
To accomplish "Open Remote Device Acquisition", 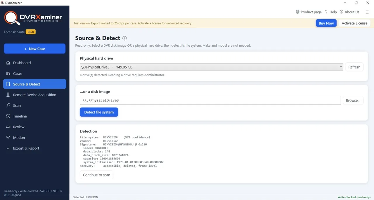I will 34,95.
